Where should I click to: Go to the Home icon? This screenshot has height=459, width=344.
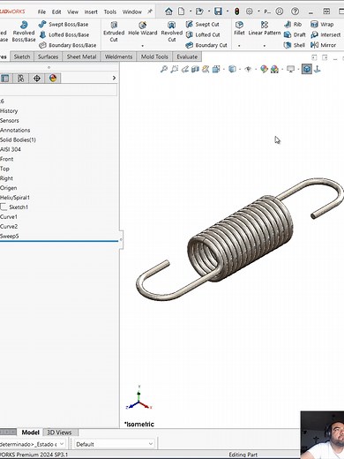tap(168, 11)
